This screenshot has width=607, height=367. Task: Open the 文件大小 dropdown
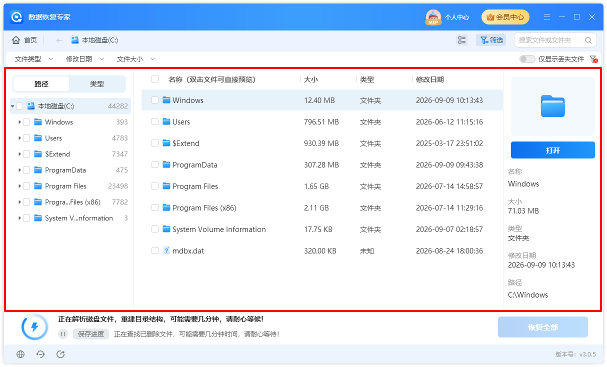136,59
